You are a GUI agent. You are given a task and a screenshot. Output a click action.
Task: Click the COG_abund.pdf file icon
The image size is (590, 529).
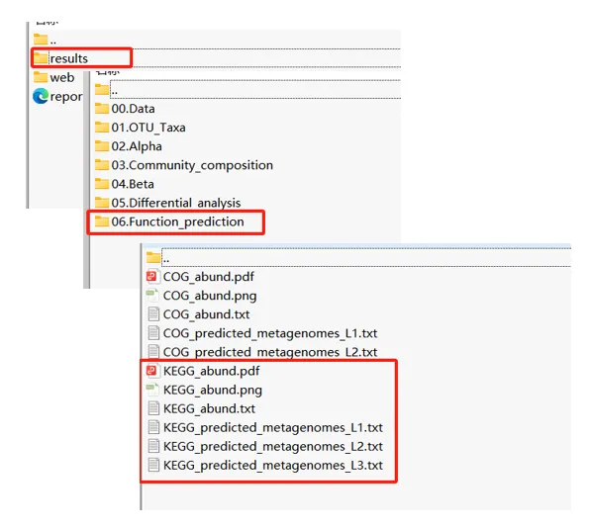click(x=151, y=277)
